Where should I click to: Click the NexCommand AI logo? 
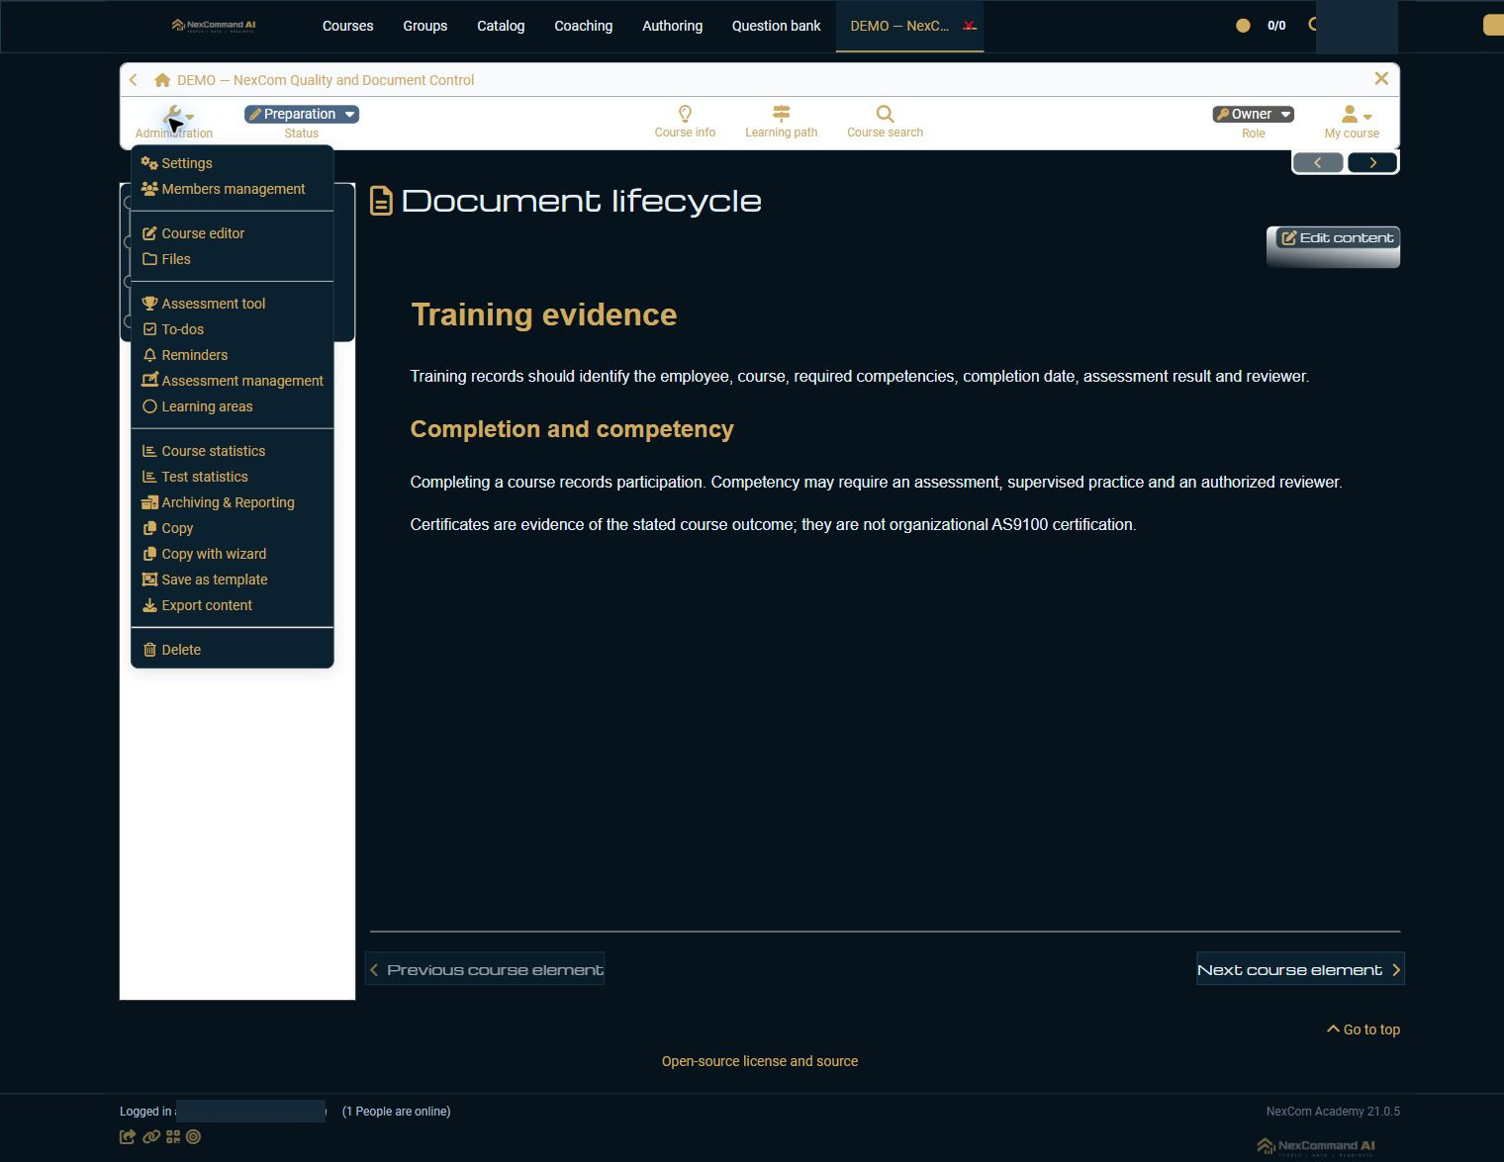click(x=214, y=26)
